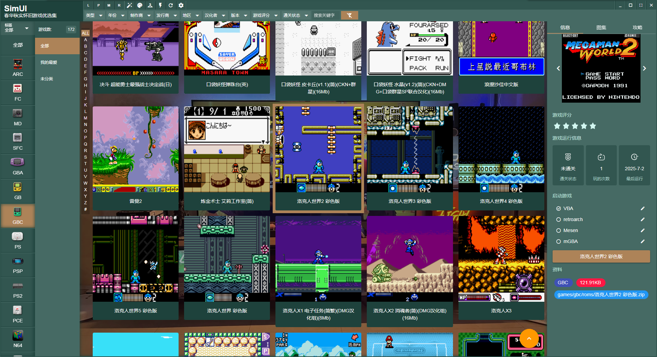
Task: Select retroarch emulator radio option
Action: coord(558,219)
